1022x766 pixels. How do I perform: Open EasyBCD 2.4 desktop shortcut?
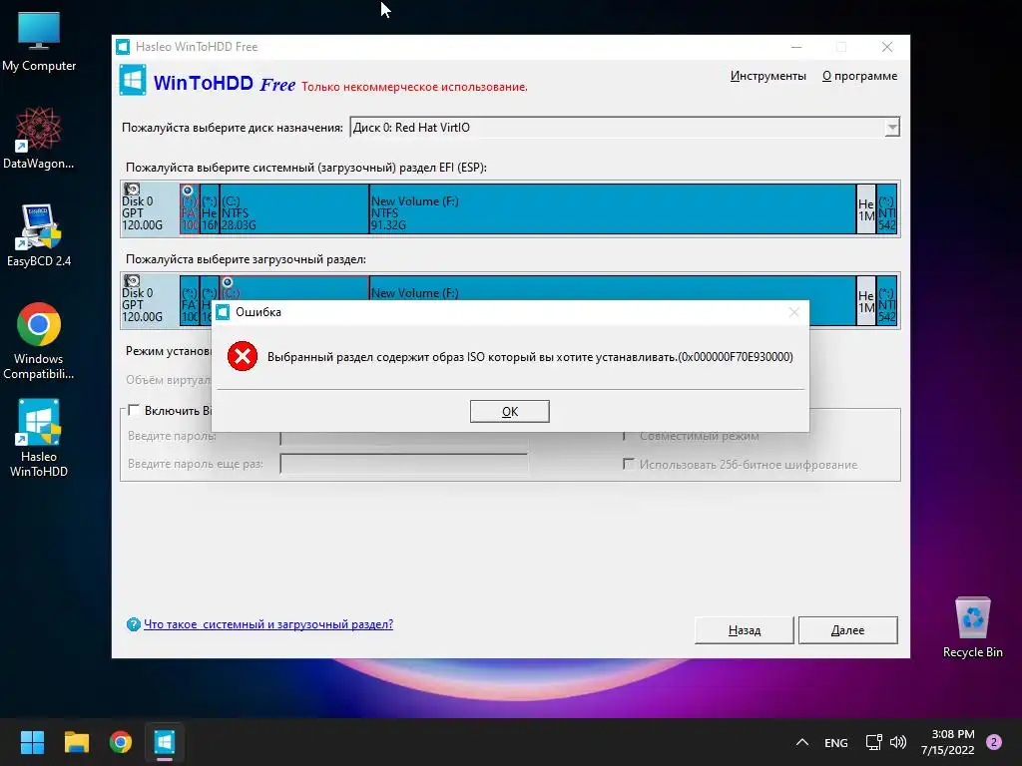click(39, 235)
